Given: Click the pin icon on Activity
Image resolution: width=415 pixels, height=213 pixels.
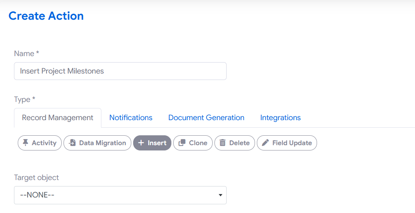Looking at the screenshot, I should pyautogui.click(x=25, y=143).
